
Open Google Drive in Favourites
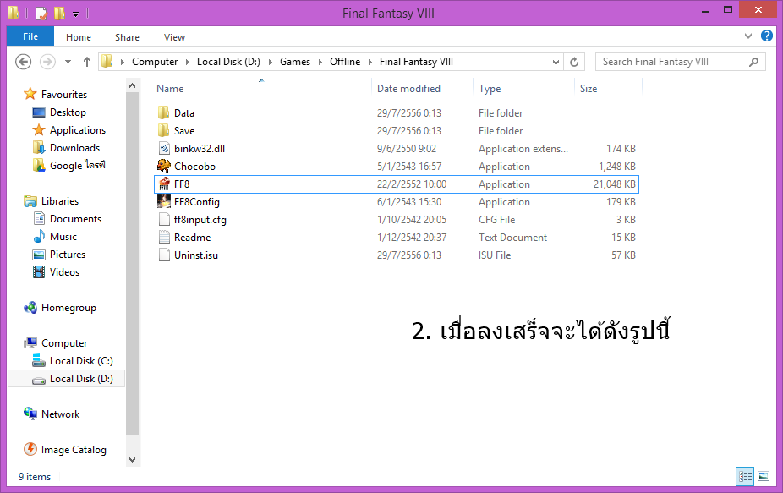(x=69, y=166)
